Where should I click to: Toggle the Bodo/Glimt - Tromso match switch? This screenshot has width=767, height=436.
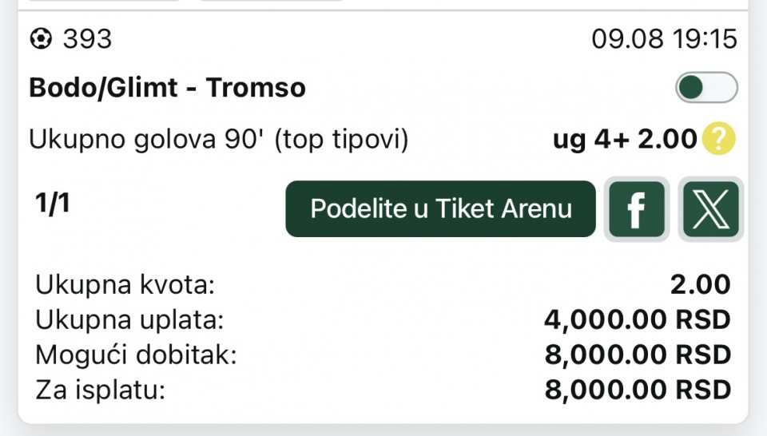pyautogui.click(x=706, y=88)
